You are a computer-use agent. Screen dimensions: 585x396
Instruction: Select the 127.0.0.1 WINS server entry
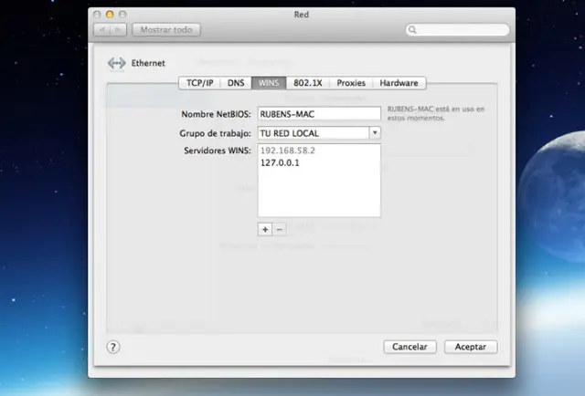click(280, 163)
